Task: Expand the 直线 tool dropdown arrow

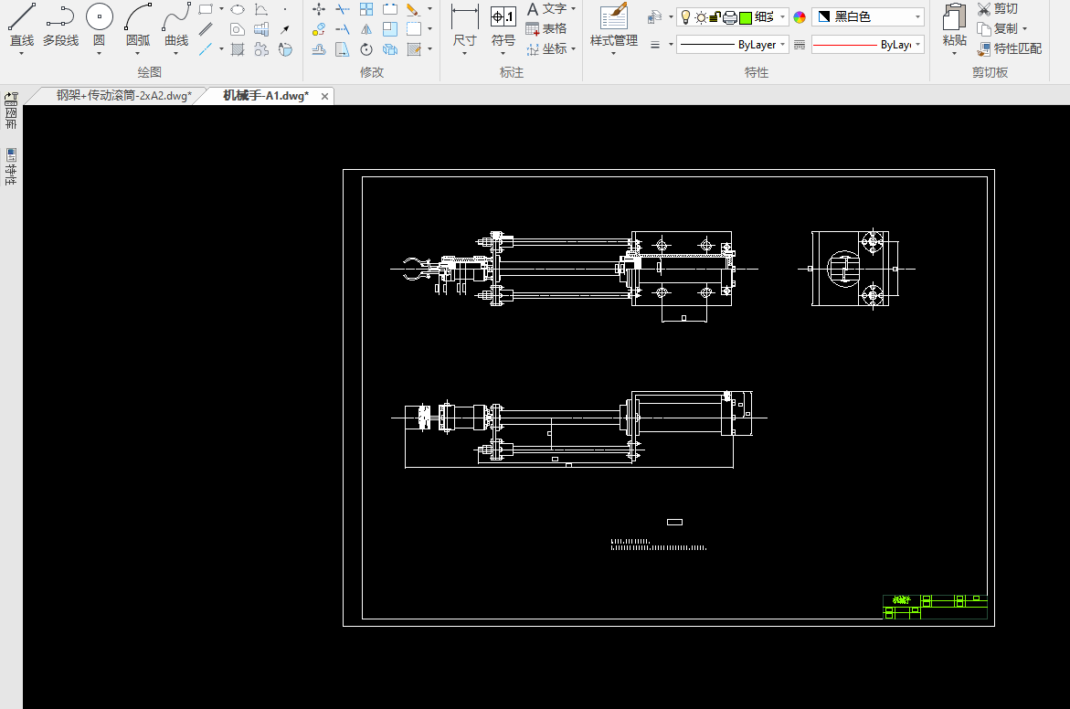Action: [x=21, y=53]
